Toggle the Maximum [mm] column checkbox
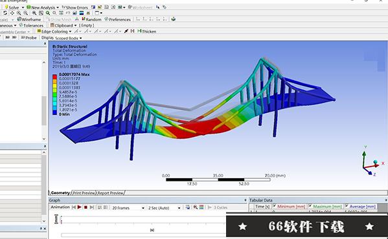388x239 pixels. tap(310, 205)
